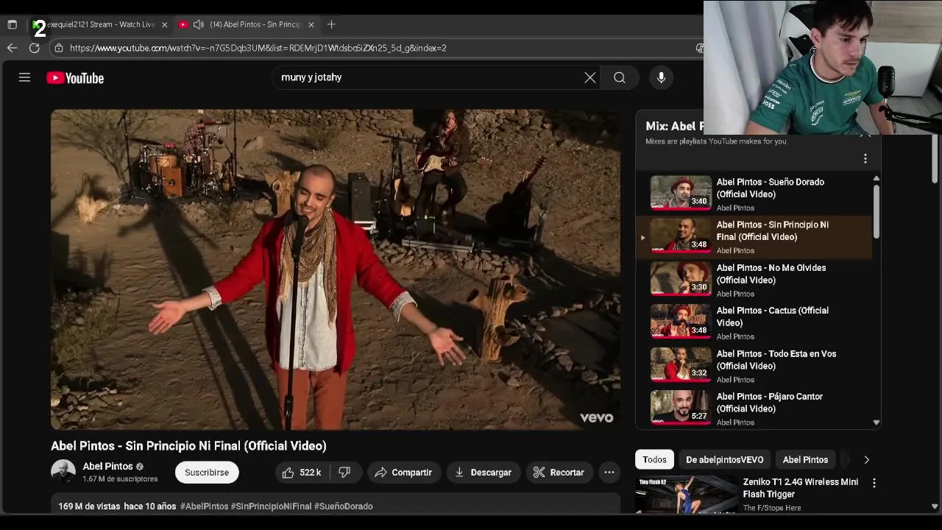The image size is (942, 530).
Task: Open the Abel Pintos channel name link
Action: point(107,466)
